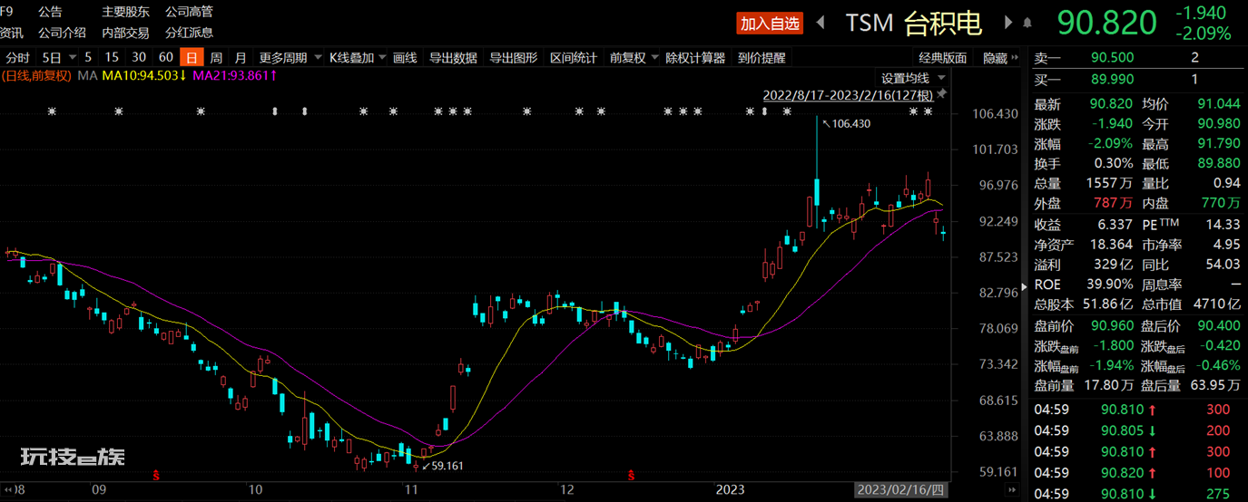Select the 日 daily K-line period
Viewport: 1248px width, 502px height.
click(x=191, y=58)
